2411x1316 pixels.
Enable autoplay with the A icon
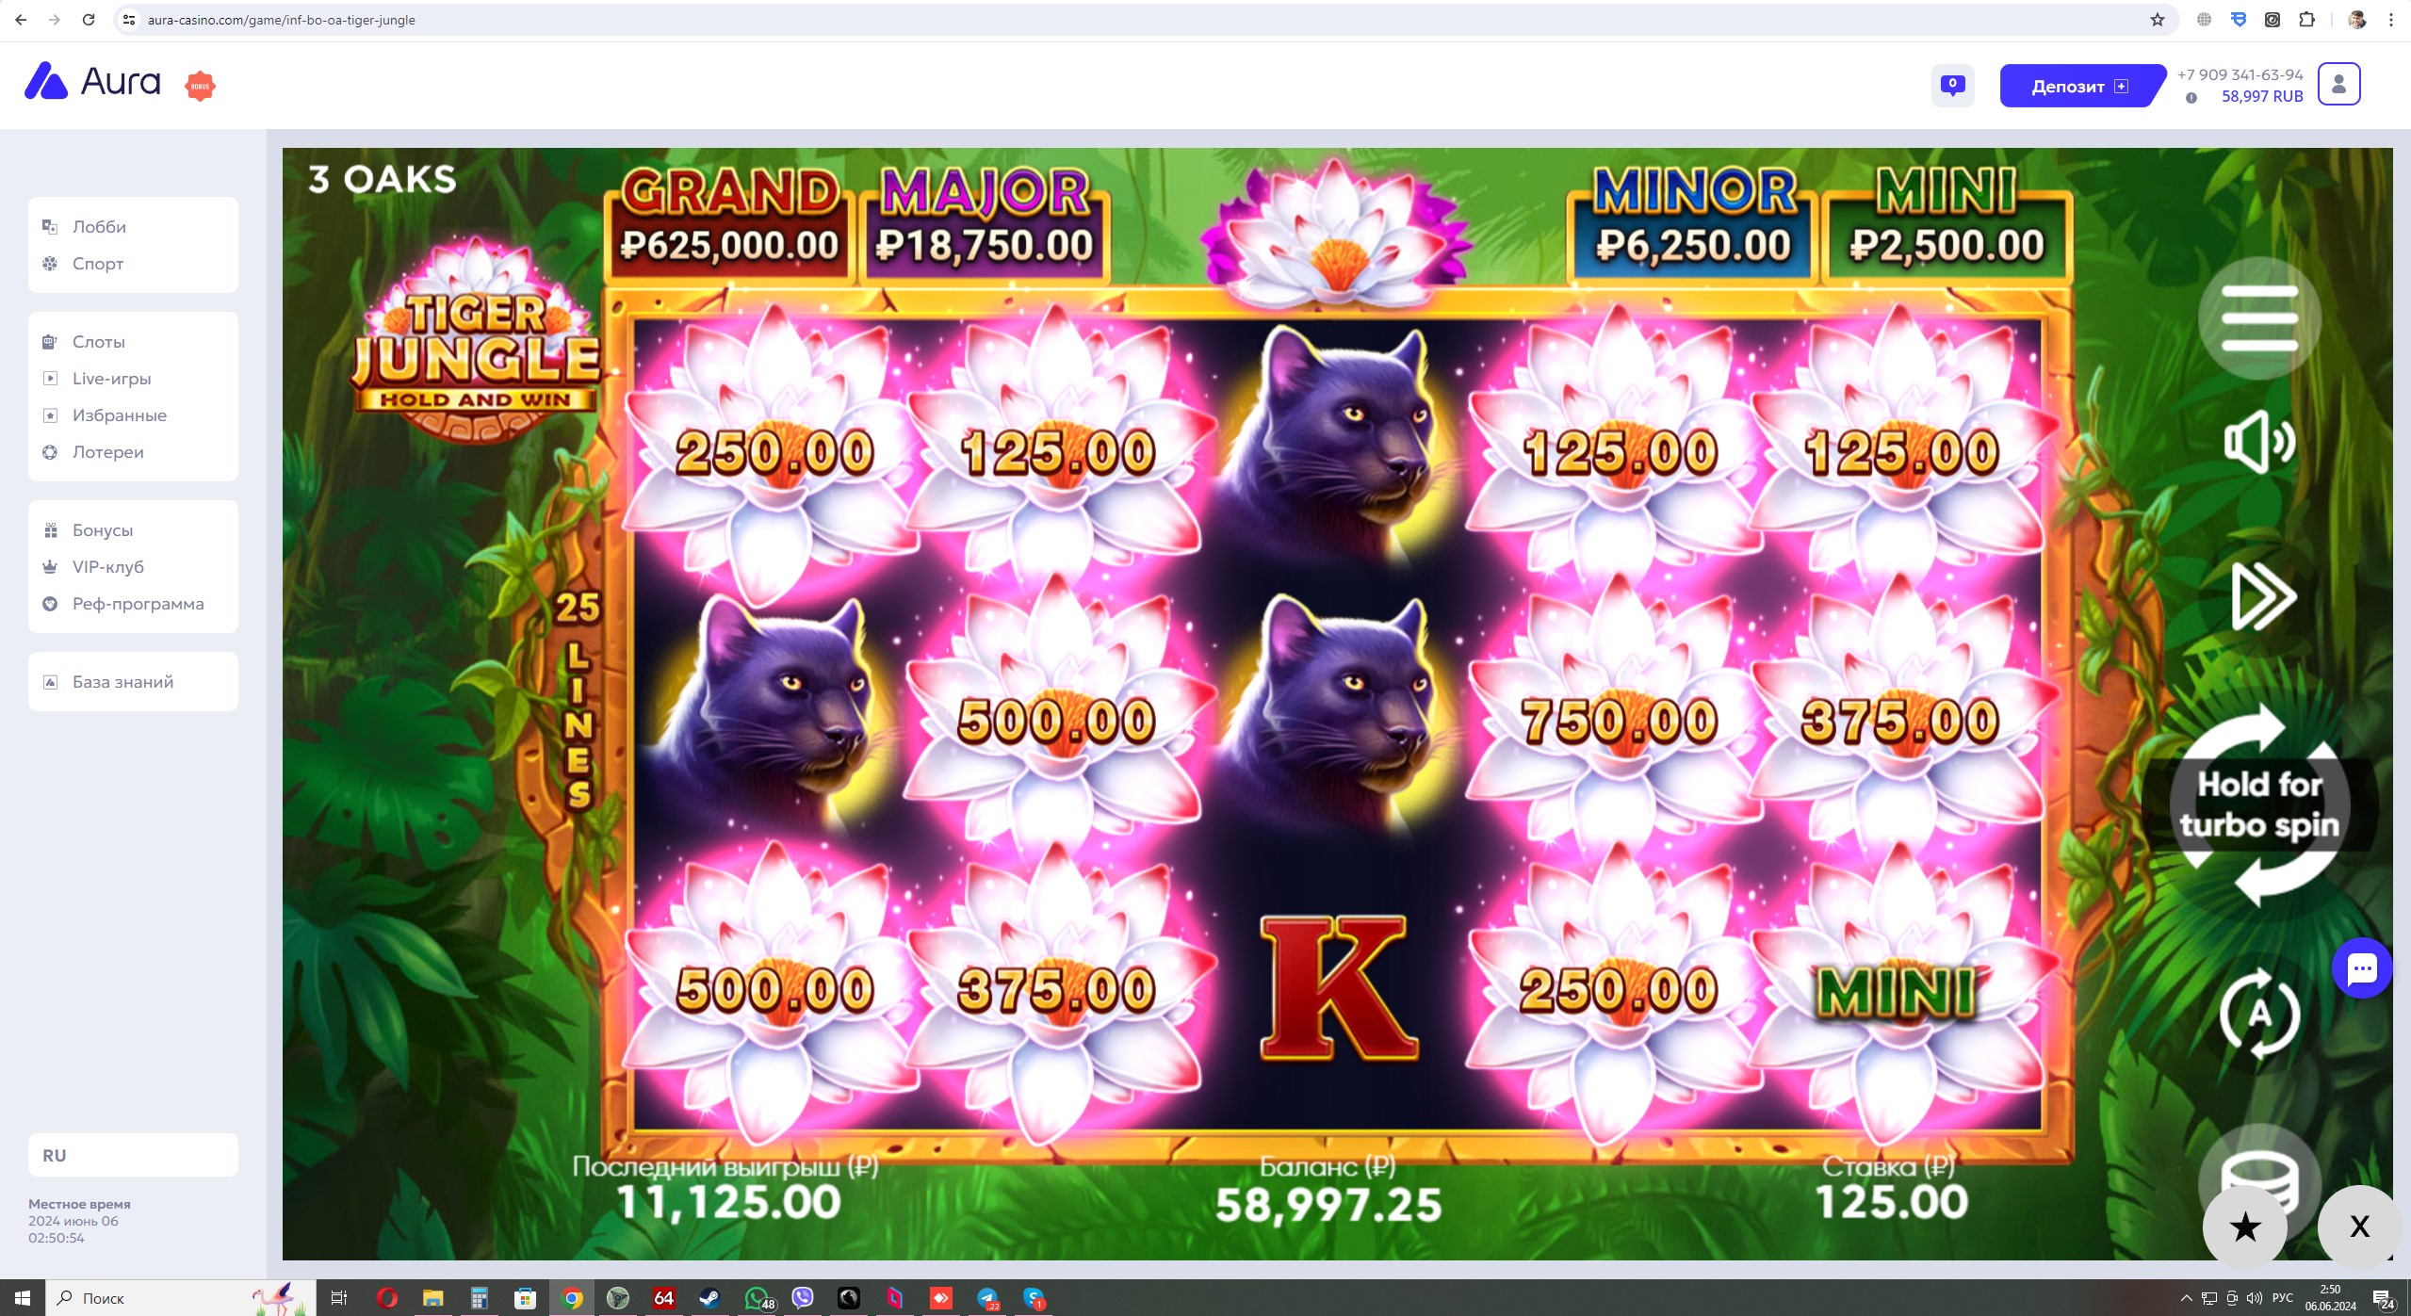2258,1014
